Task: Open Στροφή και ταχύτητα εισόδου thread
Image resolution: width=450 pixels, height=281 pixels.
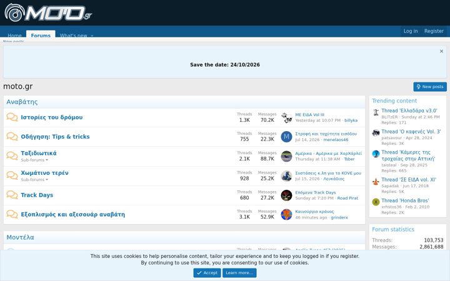Action: 326,134
